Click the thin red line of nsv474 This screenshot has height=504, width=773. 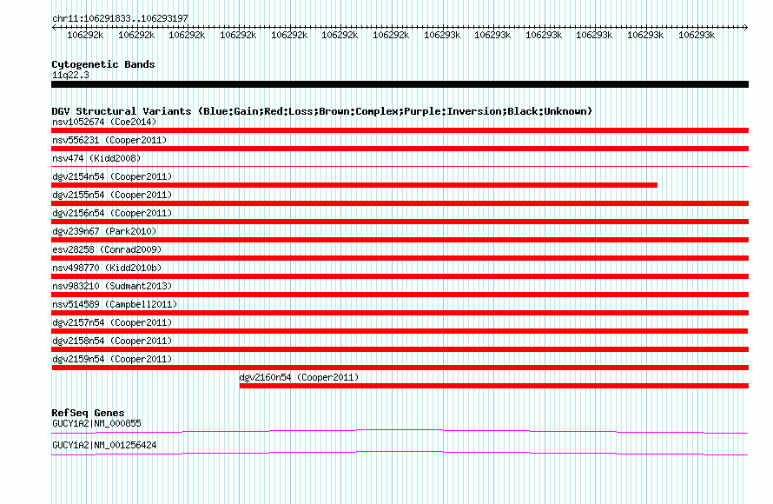click(x=400, y=167)
